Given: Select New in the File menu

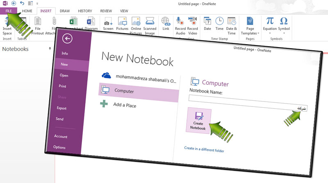Looking at the screenshot, I should point(64,64).
